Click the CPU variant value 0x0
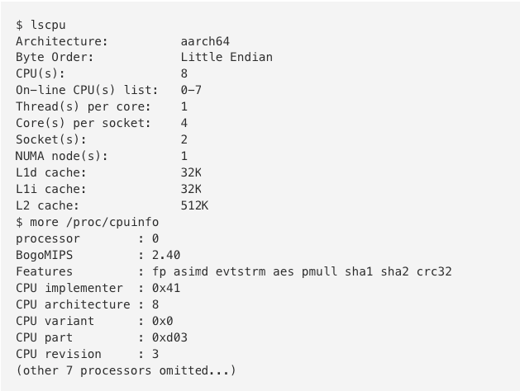520x391 pixels. 163,322
